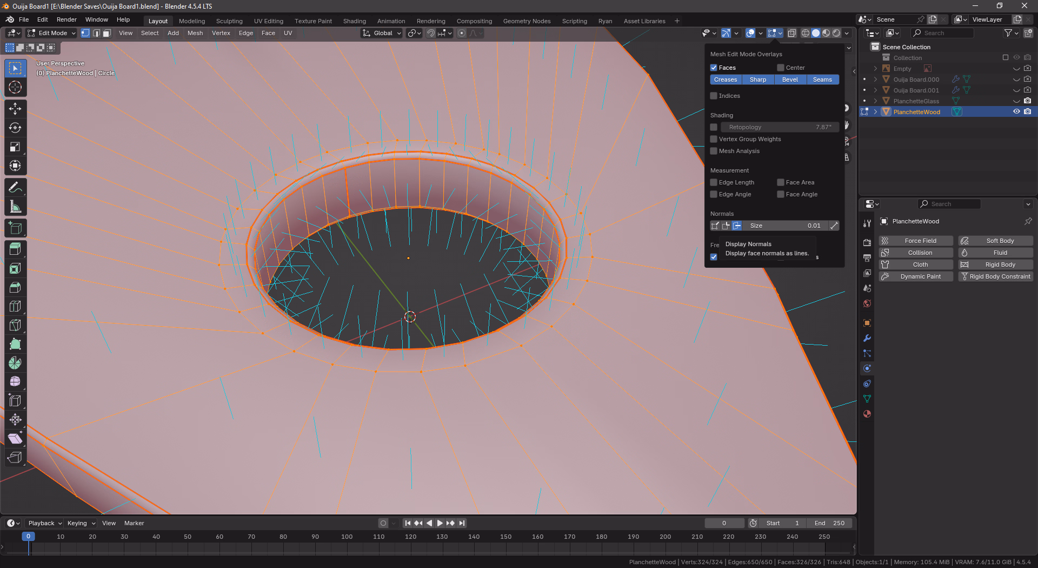Select the Measure tool
The image size is (1038, 568).
tap(15, 207)
